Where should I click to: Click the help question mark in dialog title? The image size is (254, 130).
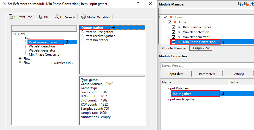pyautogui.click(x=139, y=4)
